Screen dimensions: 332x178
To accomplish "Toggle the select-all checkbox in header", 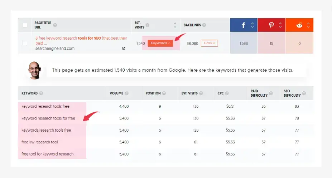I will [25, 25].
